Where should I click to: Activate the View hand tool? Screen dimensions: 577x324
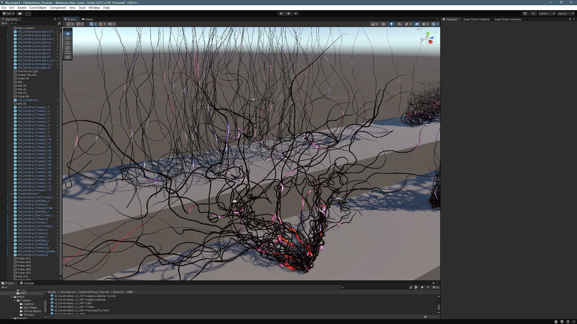point(68,34)
